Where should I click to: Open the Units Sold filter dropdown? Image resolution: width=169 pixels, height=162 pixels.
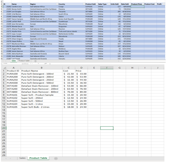click(120, 4)
